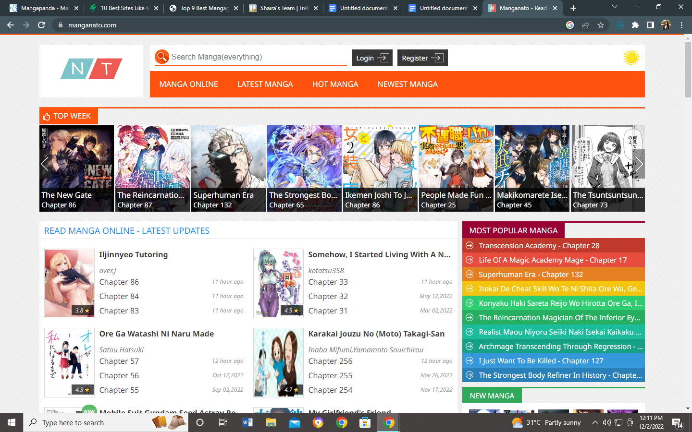
Task: Show hidden system tray icons
Action: click(595, 422)
